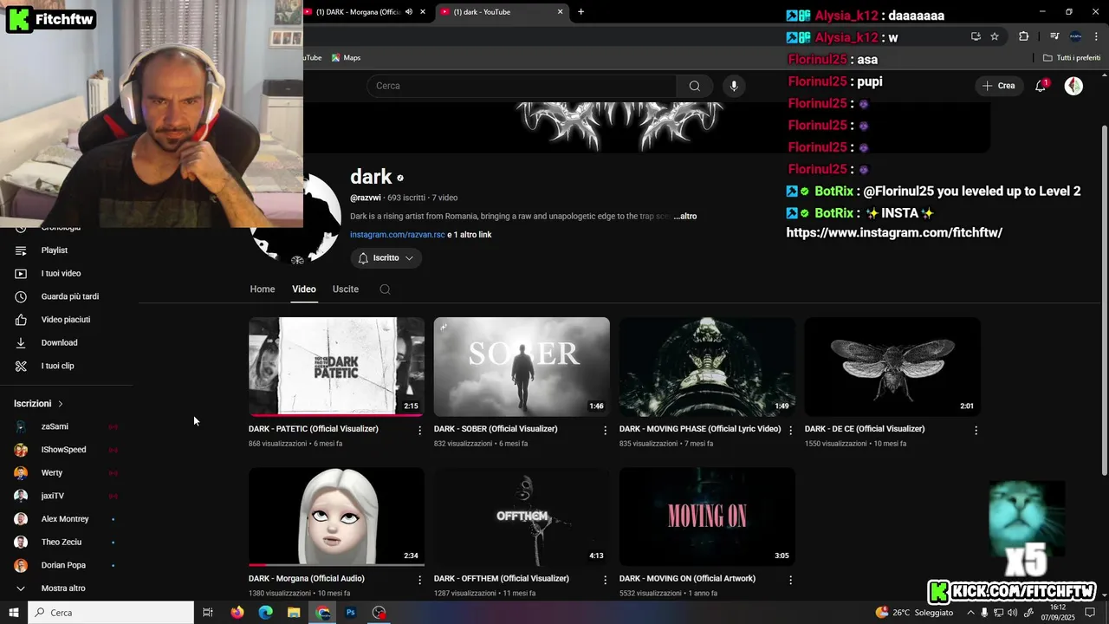This screenshot has width=1109, height=624.
Task: Mute the DARK - Morgana tab audio icon
Action: click(409, 12)
